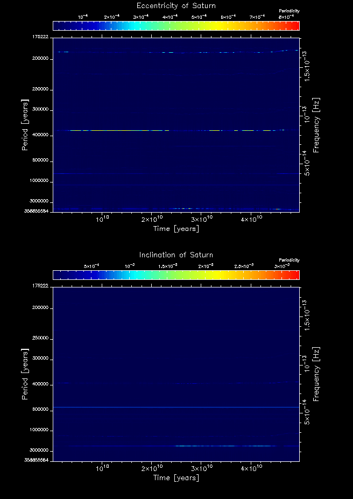
Task: Select the "Period [years]" axis label on the eccentricity plot
Action: coord(24,124)
